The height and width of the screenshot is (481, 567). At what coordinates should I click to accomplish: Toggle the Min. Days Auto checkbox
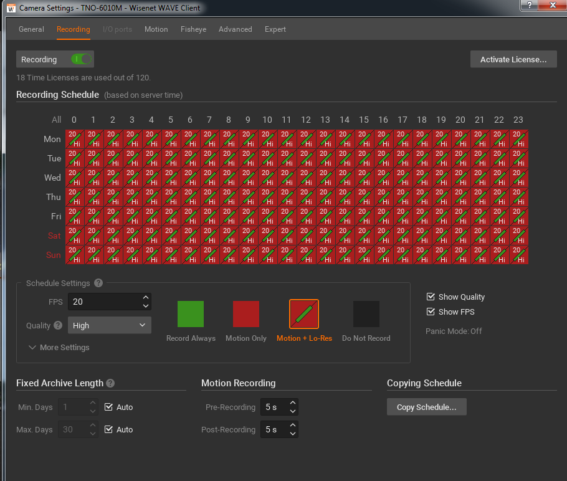pos(108,407)
